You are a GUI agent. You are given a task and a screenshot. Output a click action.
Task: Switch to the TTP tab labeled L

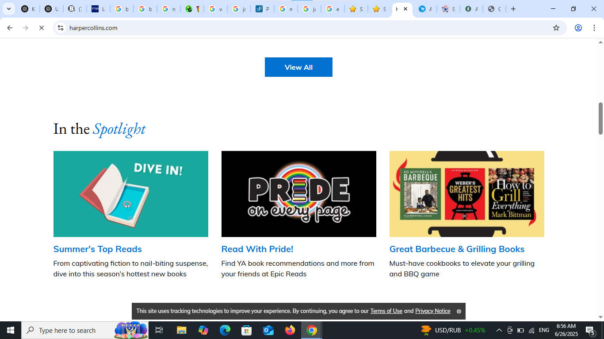click(x=99, y=9)
